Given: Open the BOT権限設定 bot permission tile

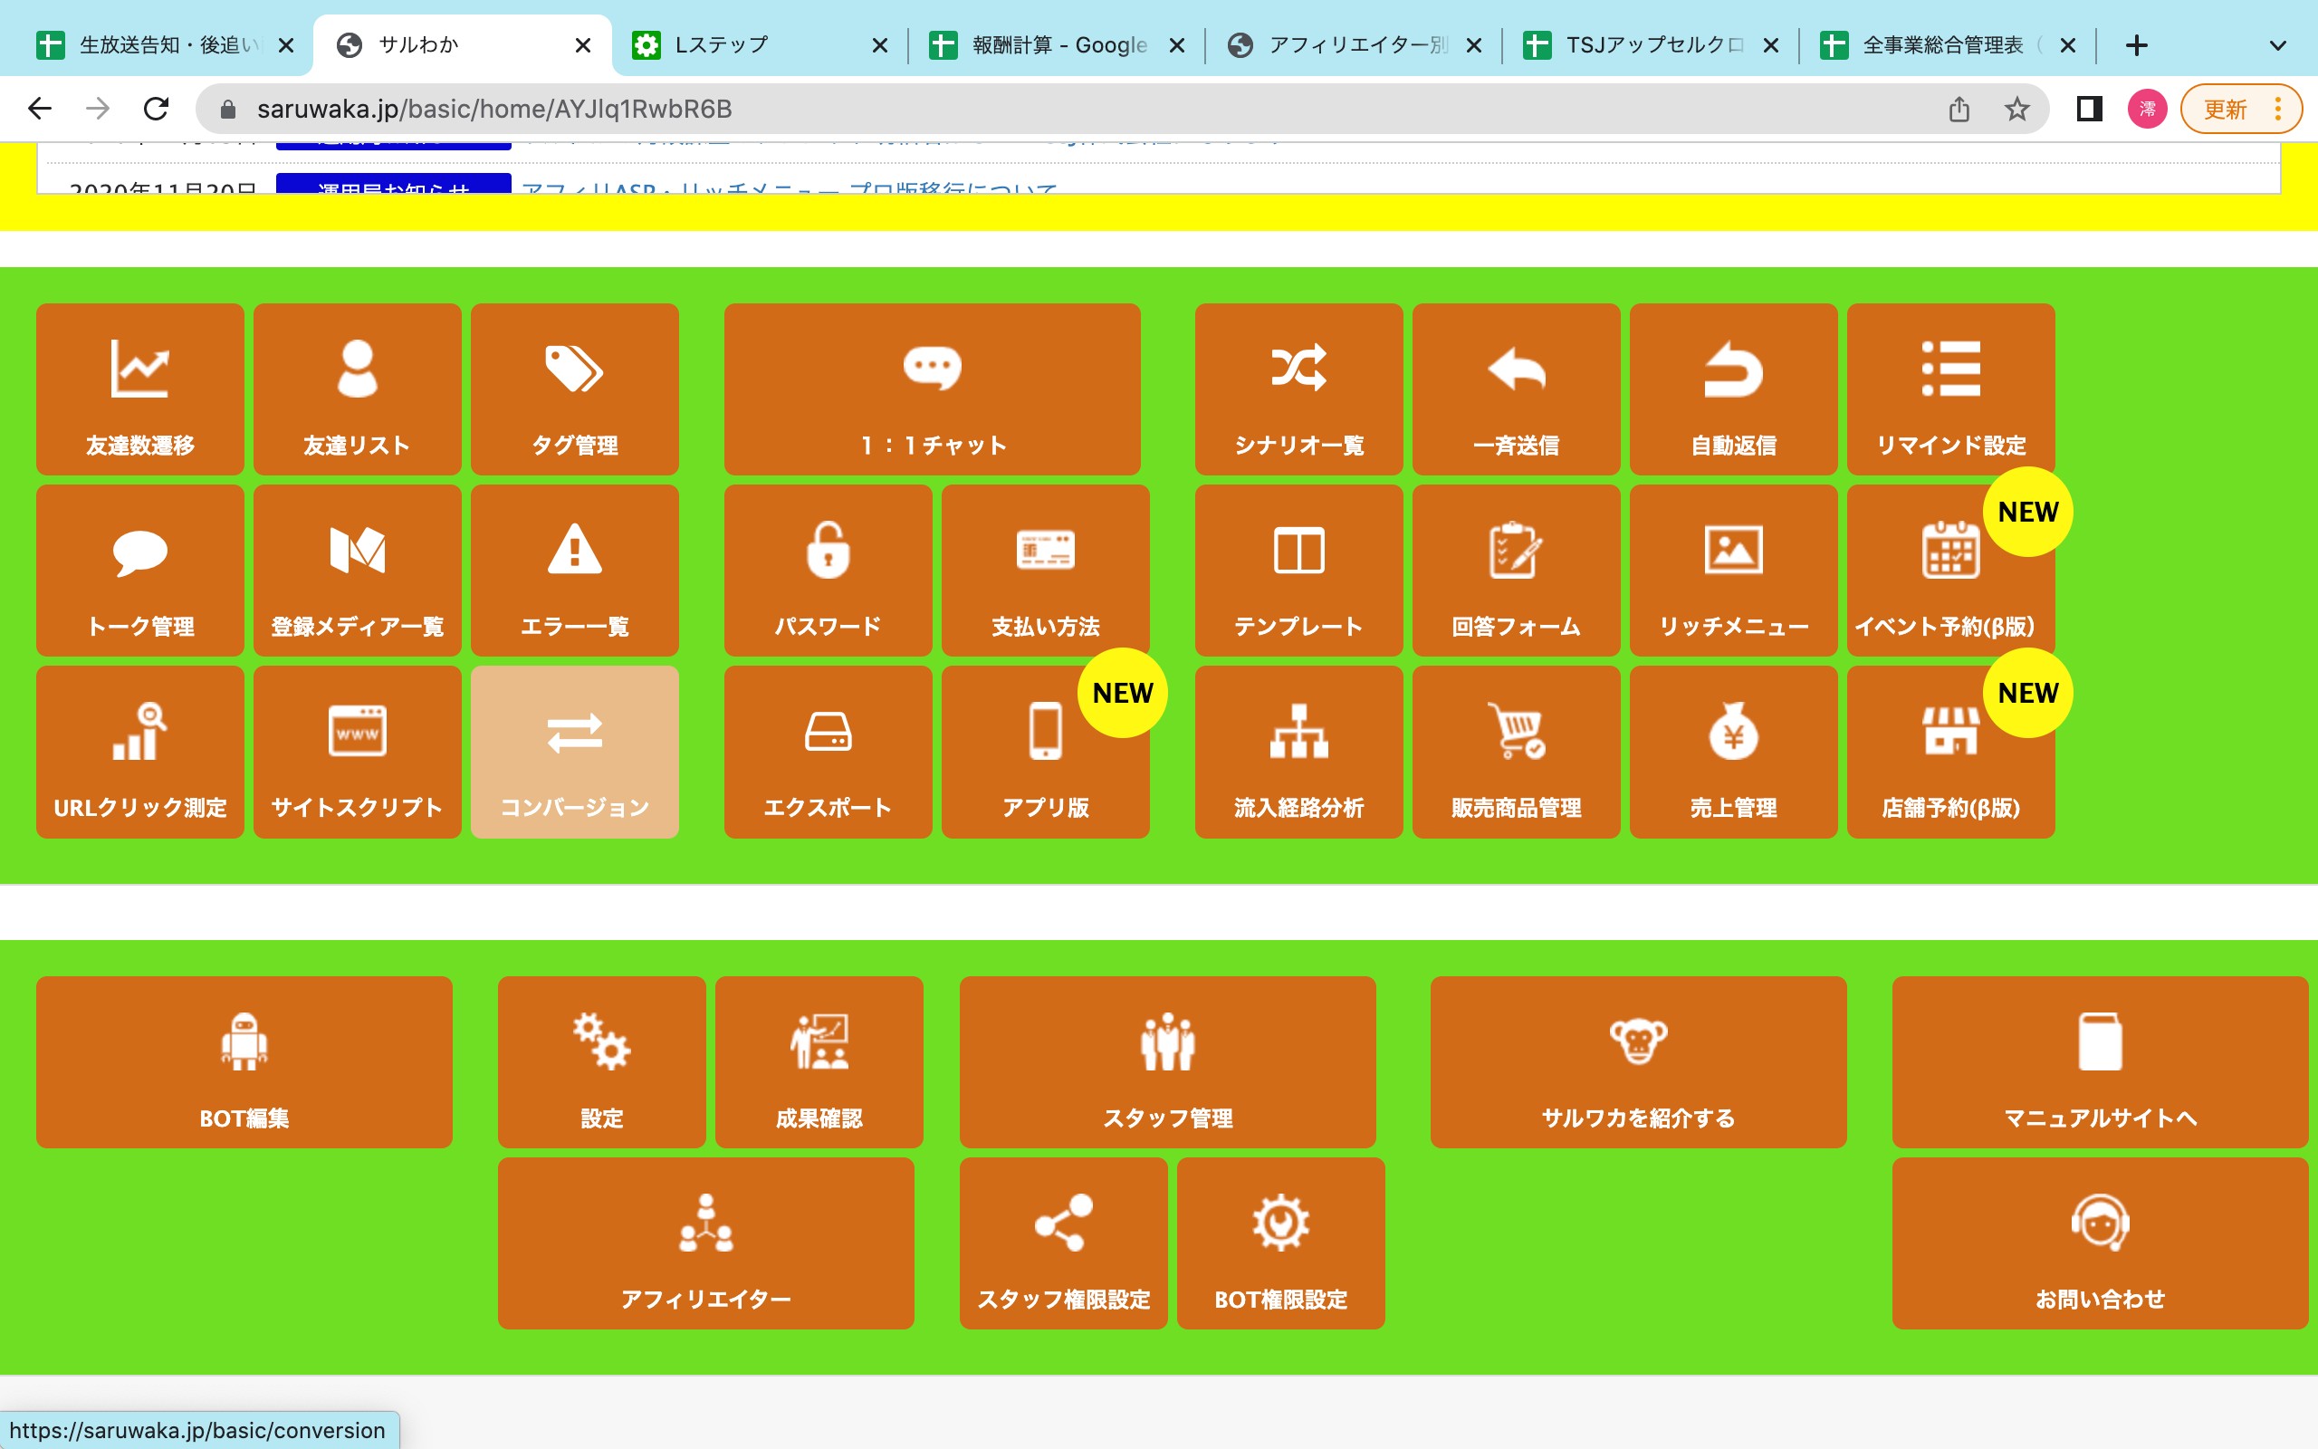Looking at the screenshot, I should (x=1280, y=1243).
